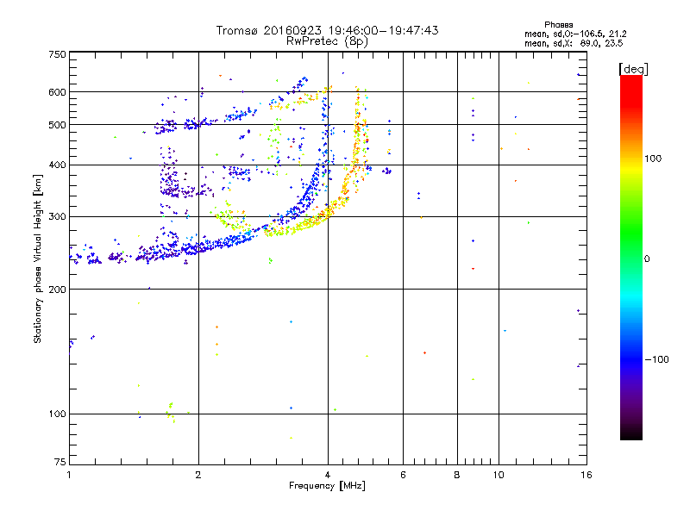Image resolution: width=690 pixels, height=517 pixels.
Task: Click the '300' y-axis tick label
Action: coord(57,216)
